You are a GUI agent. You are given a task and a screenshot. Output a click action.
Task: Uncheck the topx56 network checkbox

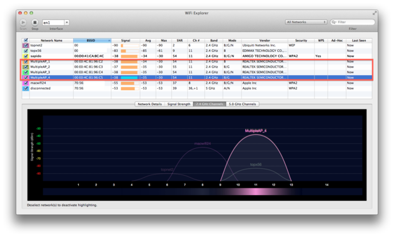tap(26, 51)
